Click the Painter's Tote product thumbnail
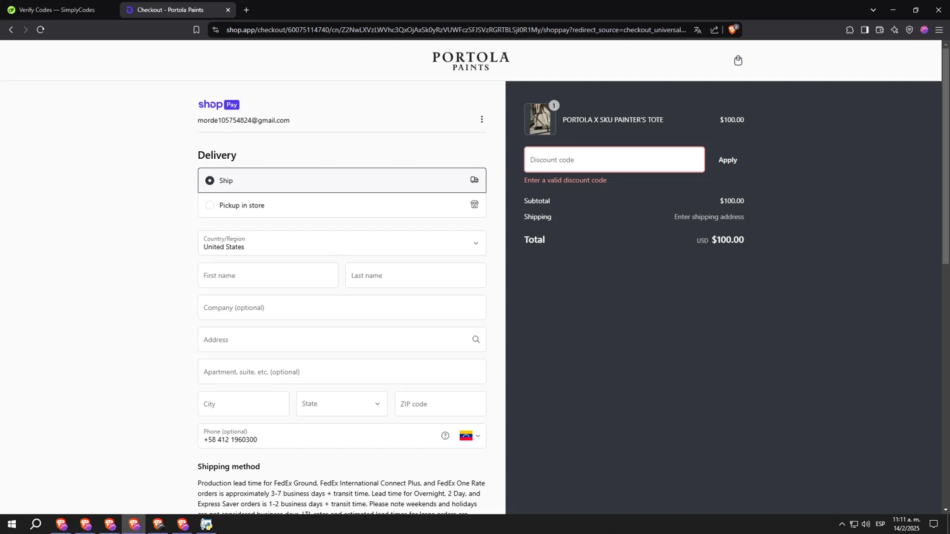Screen dimensions: 950x534 (540, 120)
